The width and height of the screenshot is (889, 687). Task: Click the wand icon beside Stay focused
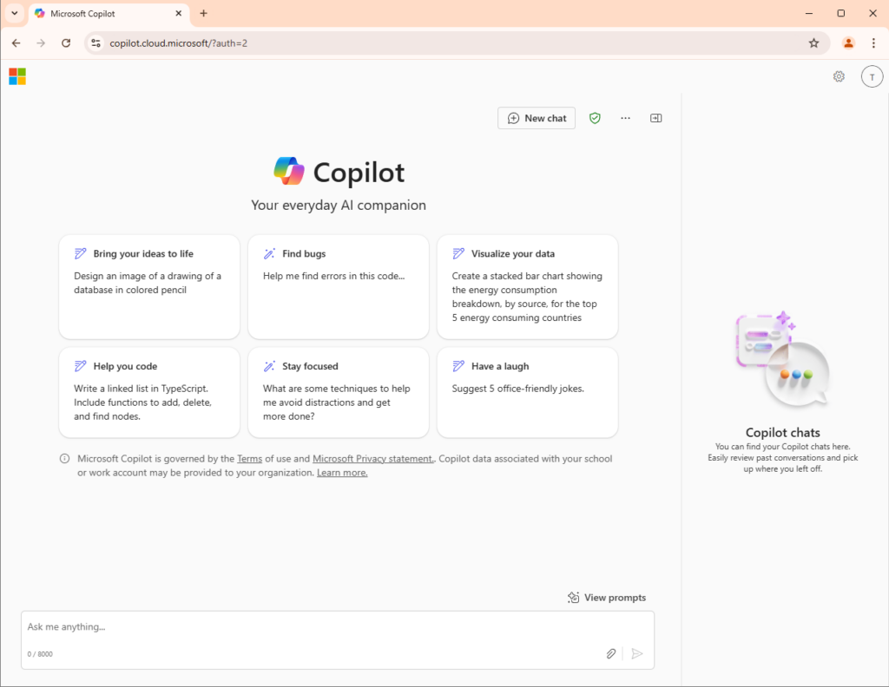269,366
